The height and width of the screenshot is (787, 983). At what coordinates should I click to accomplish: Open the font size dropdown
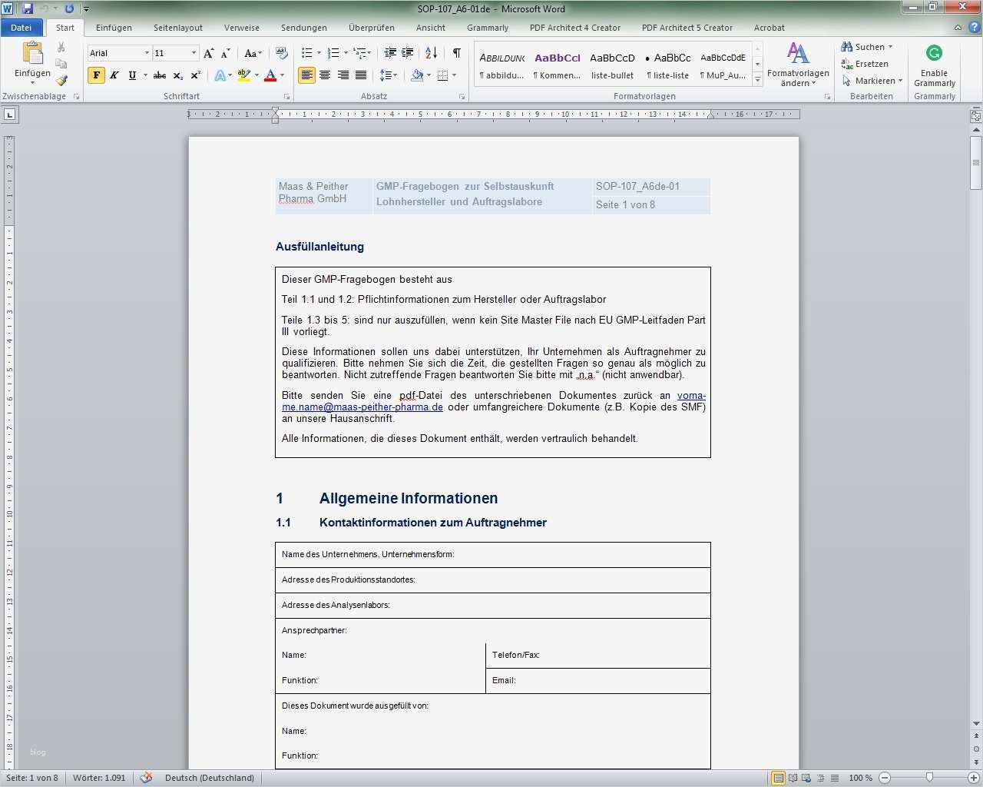pyautogui.click(x=194, y=53)
